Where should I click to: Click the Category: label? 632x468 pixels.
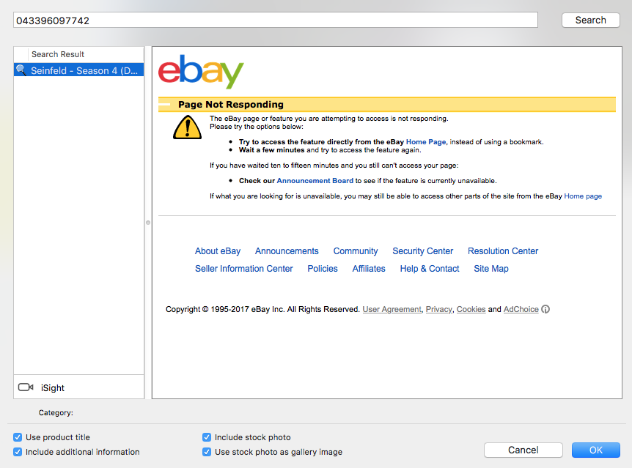coord(56,413)
